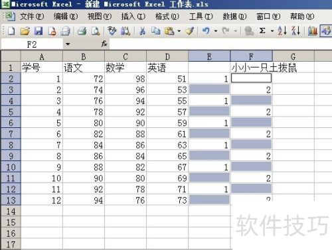The height and width of the screenshot is (250, 332).
Task: Open the 编辑(E) menu
Action: (x=66, y=17)
